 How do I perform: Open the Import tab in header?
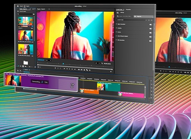tap(21, 6)
